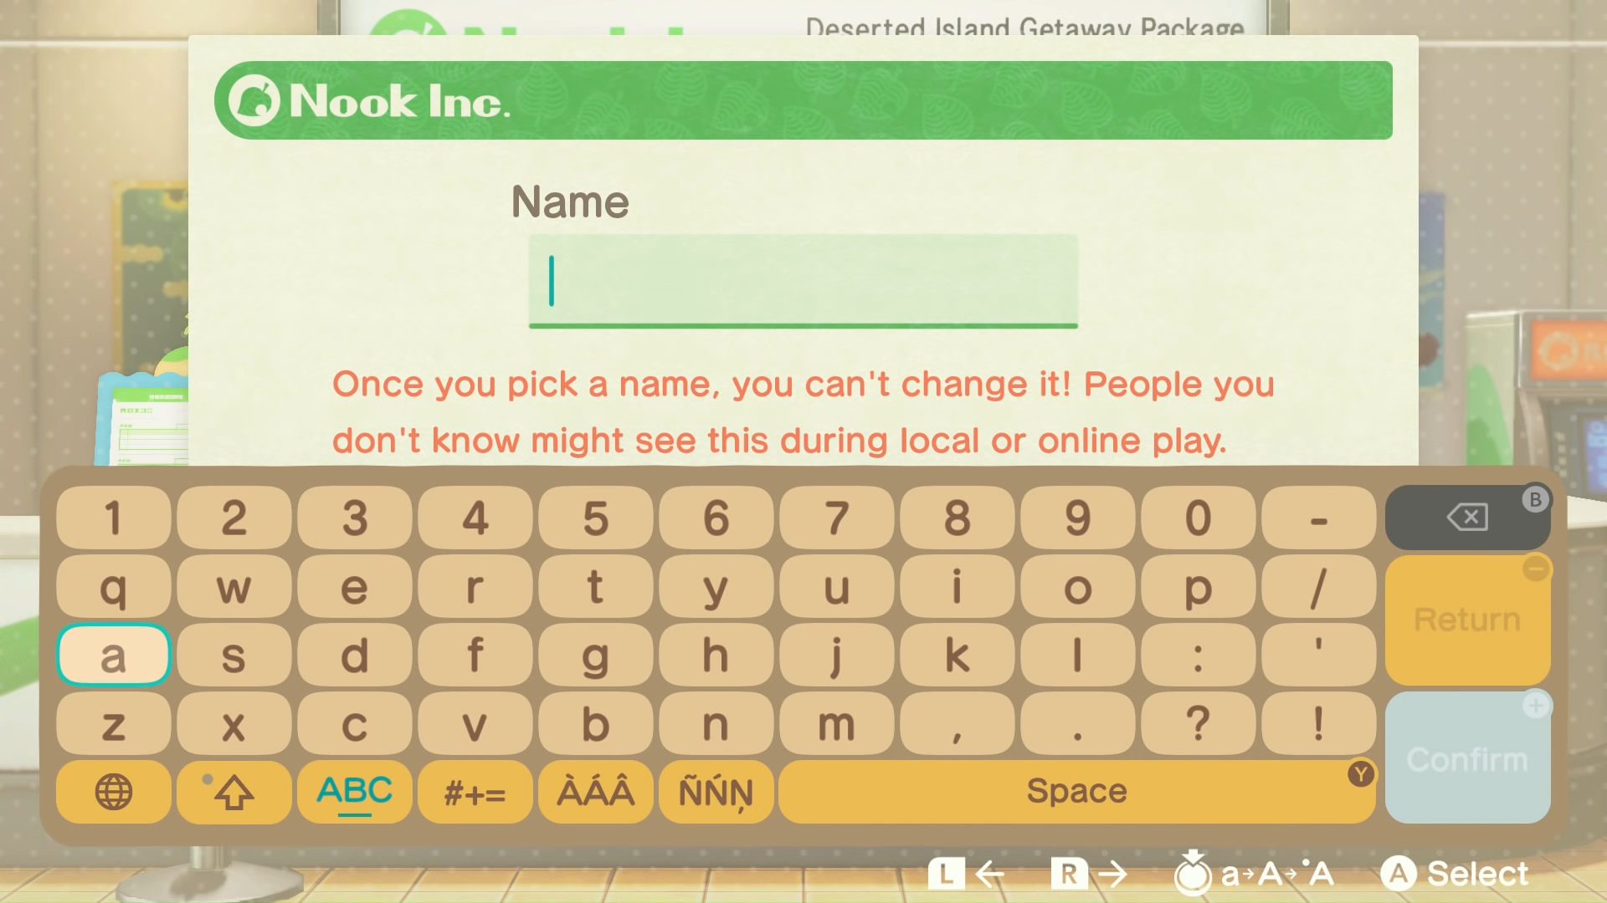The width and height of the screenshot is (1607, 903).
Task: Select the symbols #+=  keyboard icon
Action: (474, 792)
